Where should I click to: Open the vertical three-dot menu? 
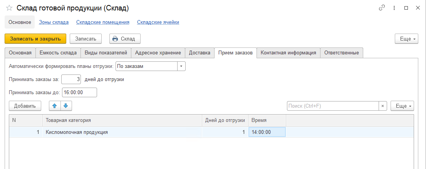pos(394,8)
